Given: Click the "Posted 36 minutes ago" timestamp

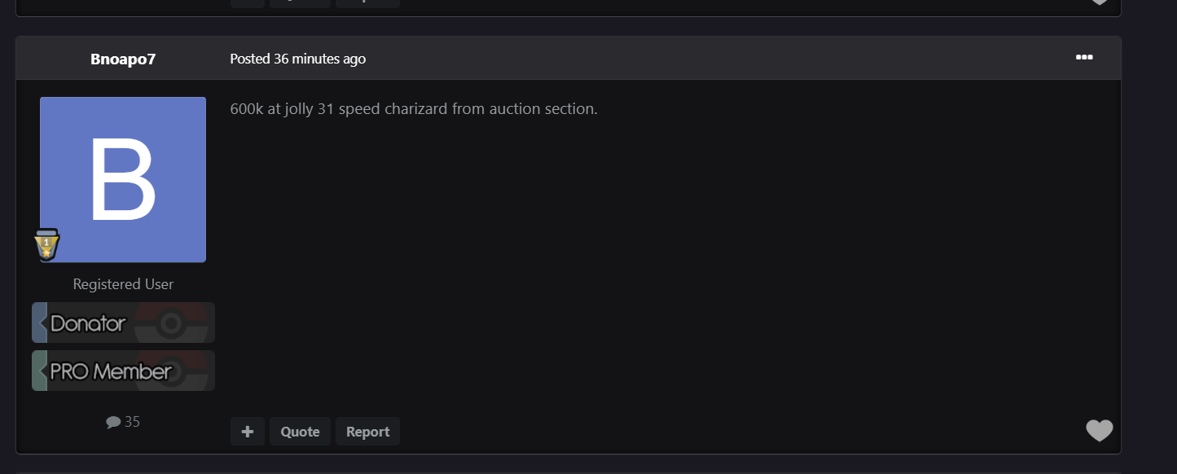Looking at the screenshot, I should (297, 59).
